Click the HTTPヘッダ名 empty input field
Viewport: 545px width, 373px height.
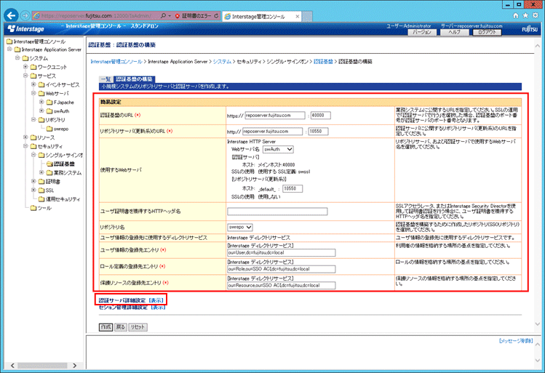pyautogui.click(x=277, y=212)
